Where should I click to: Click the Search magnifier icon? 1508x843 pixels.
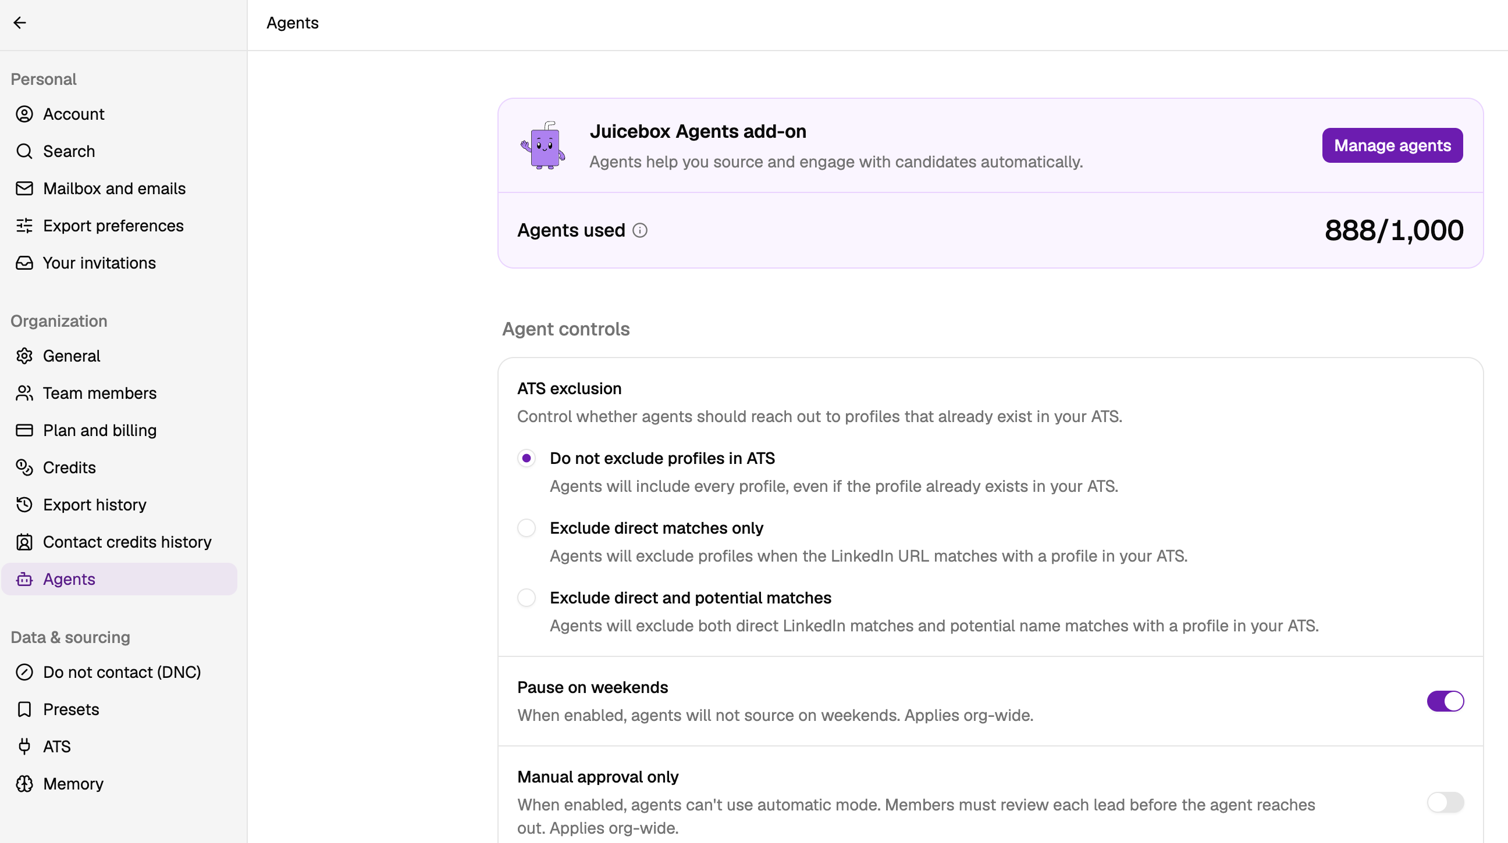pyautogui.click(x=24, y=152)
